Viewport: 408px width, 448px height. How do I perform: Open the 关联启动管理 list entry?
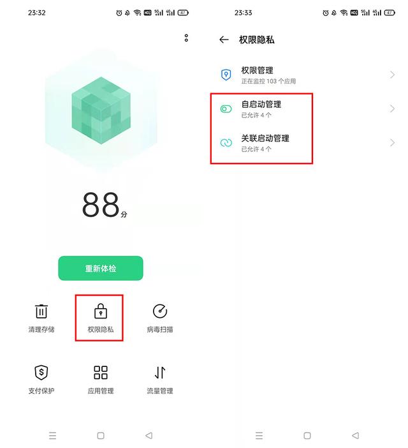click(307, 142)
